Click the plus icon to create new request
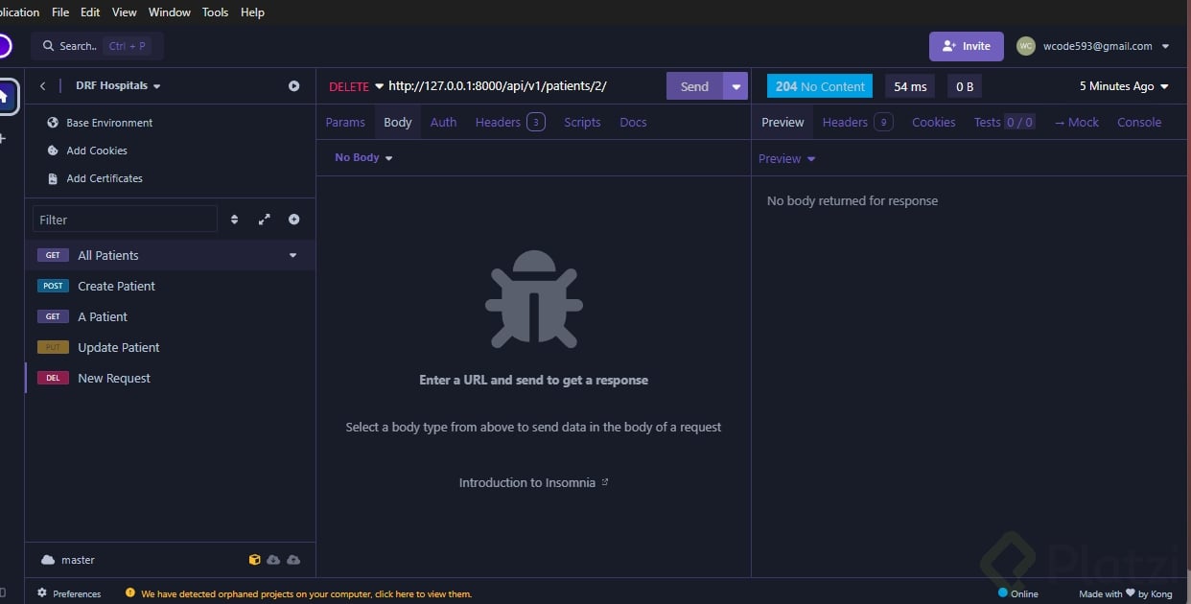1191x604 pixels. coord(294,220)
